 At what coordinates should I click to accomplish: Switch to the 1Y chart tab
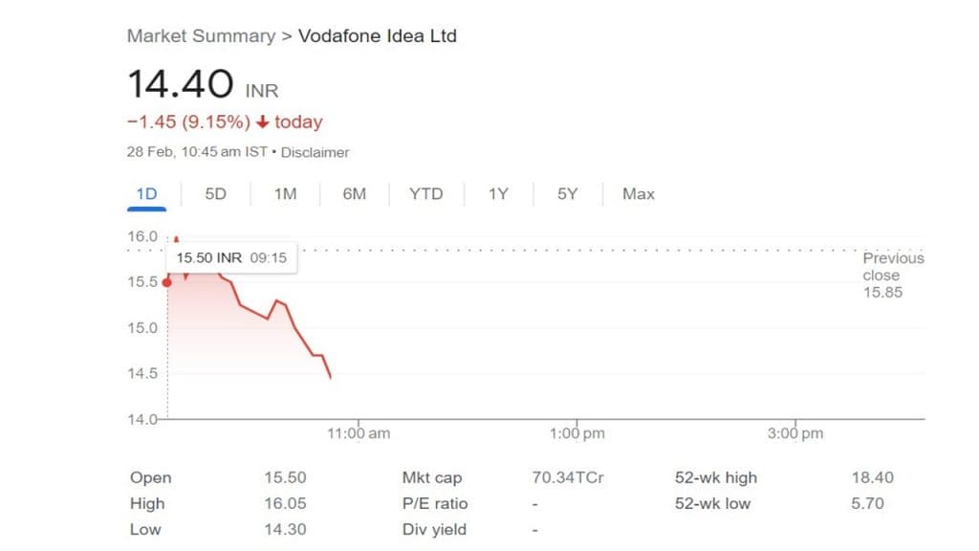(x=498, y=194)
